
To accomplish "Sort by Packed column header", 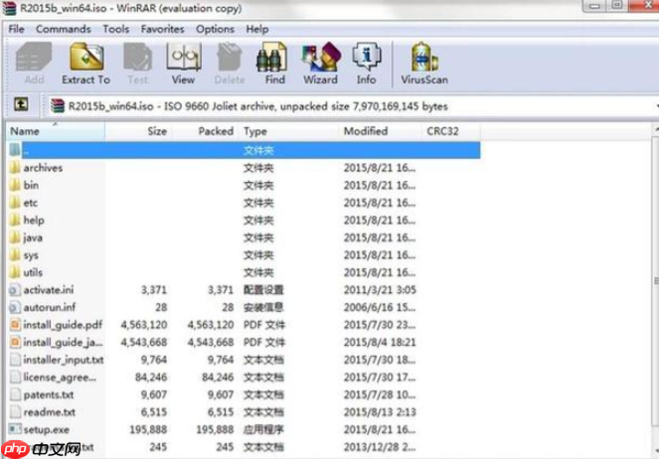I will 205,131.
